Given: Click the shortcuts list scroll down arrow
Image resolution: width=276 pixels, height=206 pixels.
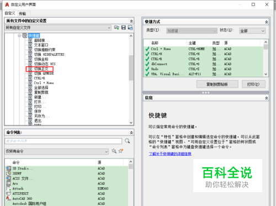Looking at the screenshot, I should tap(266, 74).
